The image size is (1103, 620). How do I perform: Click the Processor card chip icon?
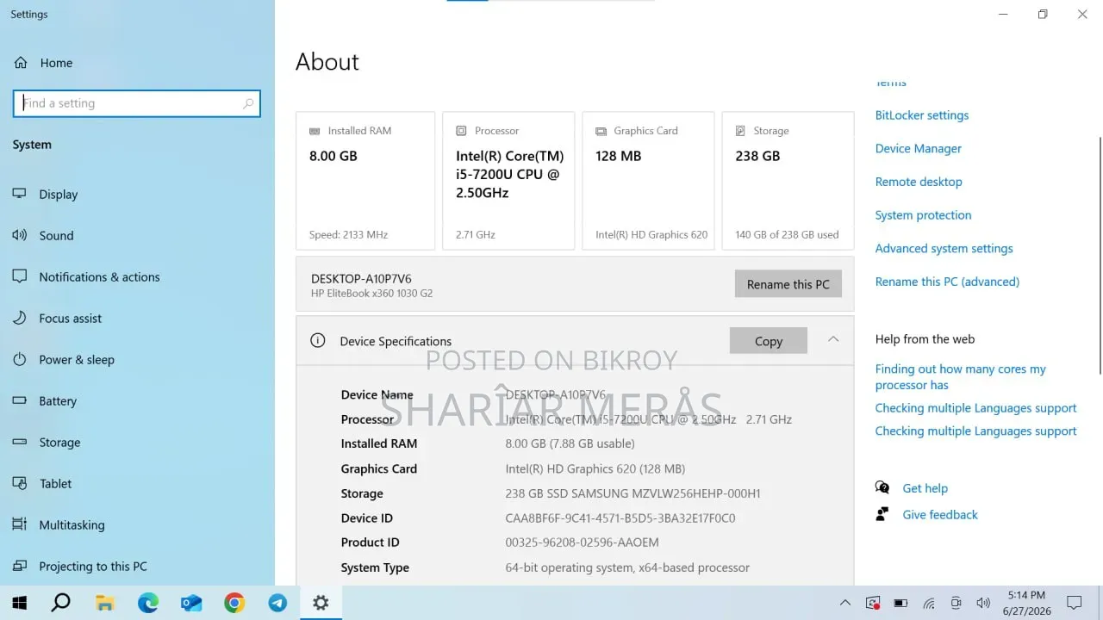point(461,131)
